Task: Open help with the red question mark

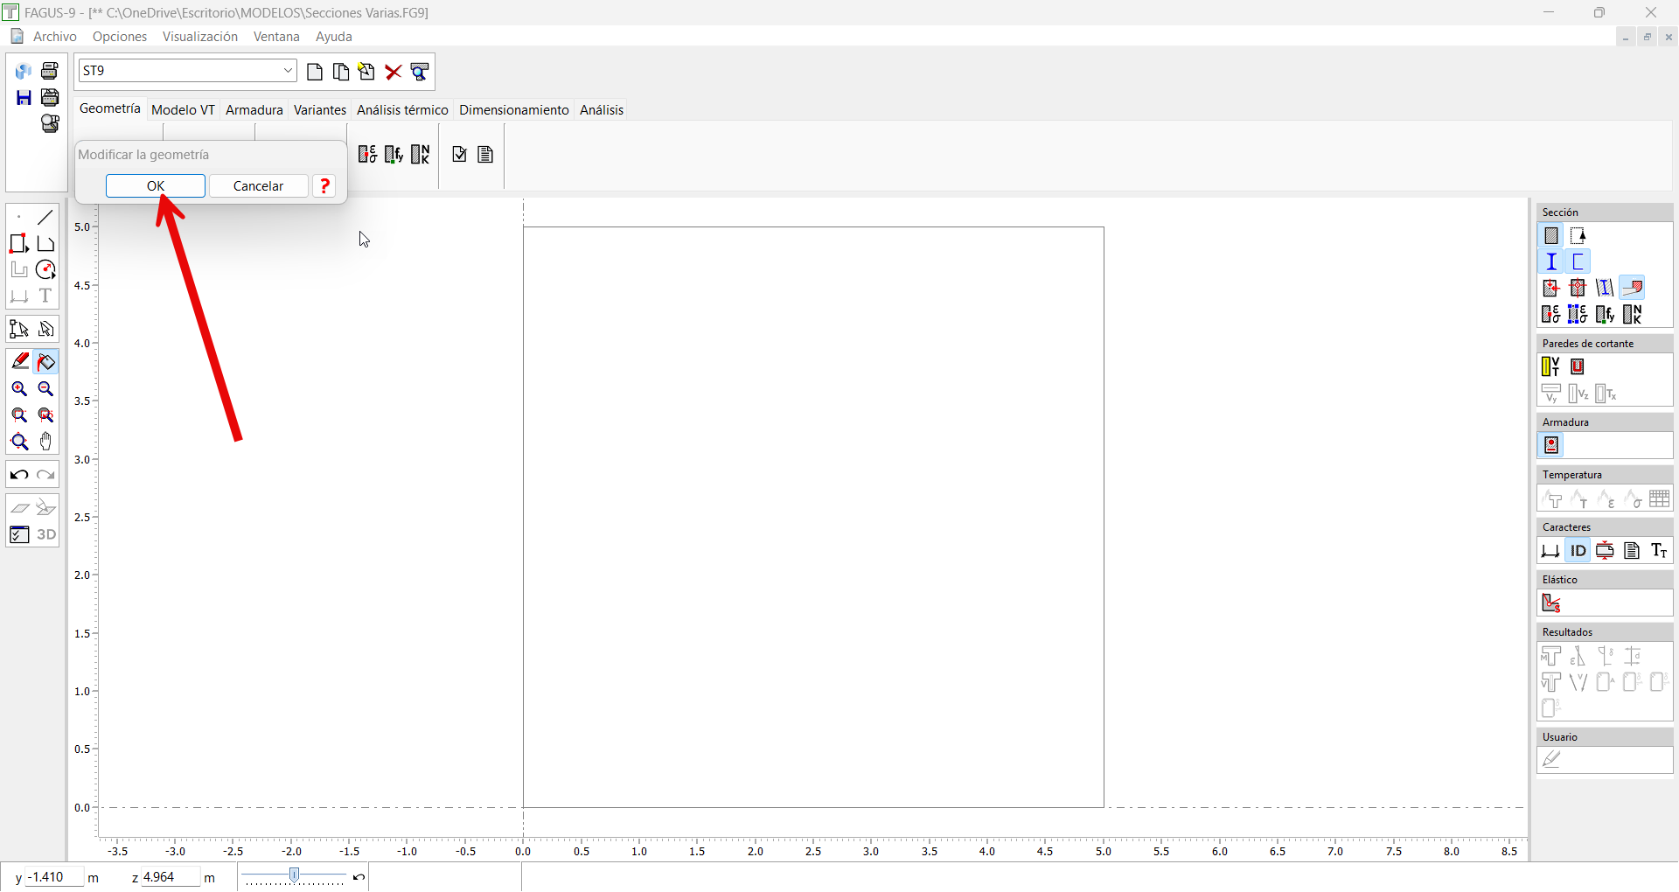Action: point(324,186)
